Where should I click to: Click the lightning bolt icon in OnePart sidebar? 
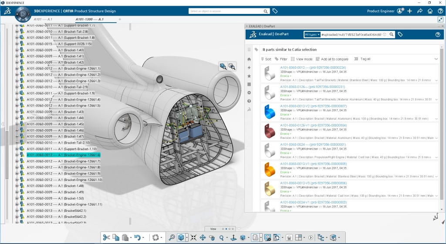click(249, 67)
